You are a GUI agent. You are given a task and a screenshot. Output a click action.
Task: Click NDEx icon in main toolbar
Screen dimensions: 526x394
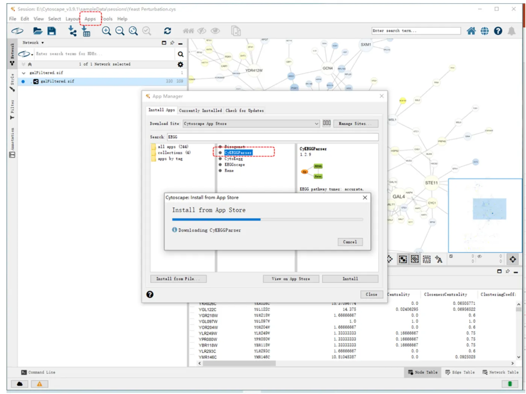tap(17, 31)
